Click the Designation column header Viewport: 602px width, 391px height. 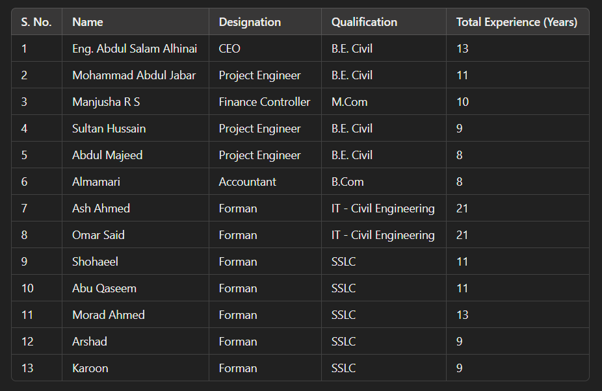pos(250,22)
